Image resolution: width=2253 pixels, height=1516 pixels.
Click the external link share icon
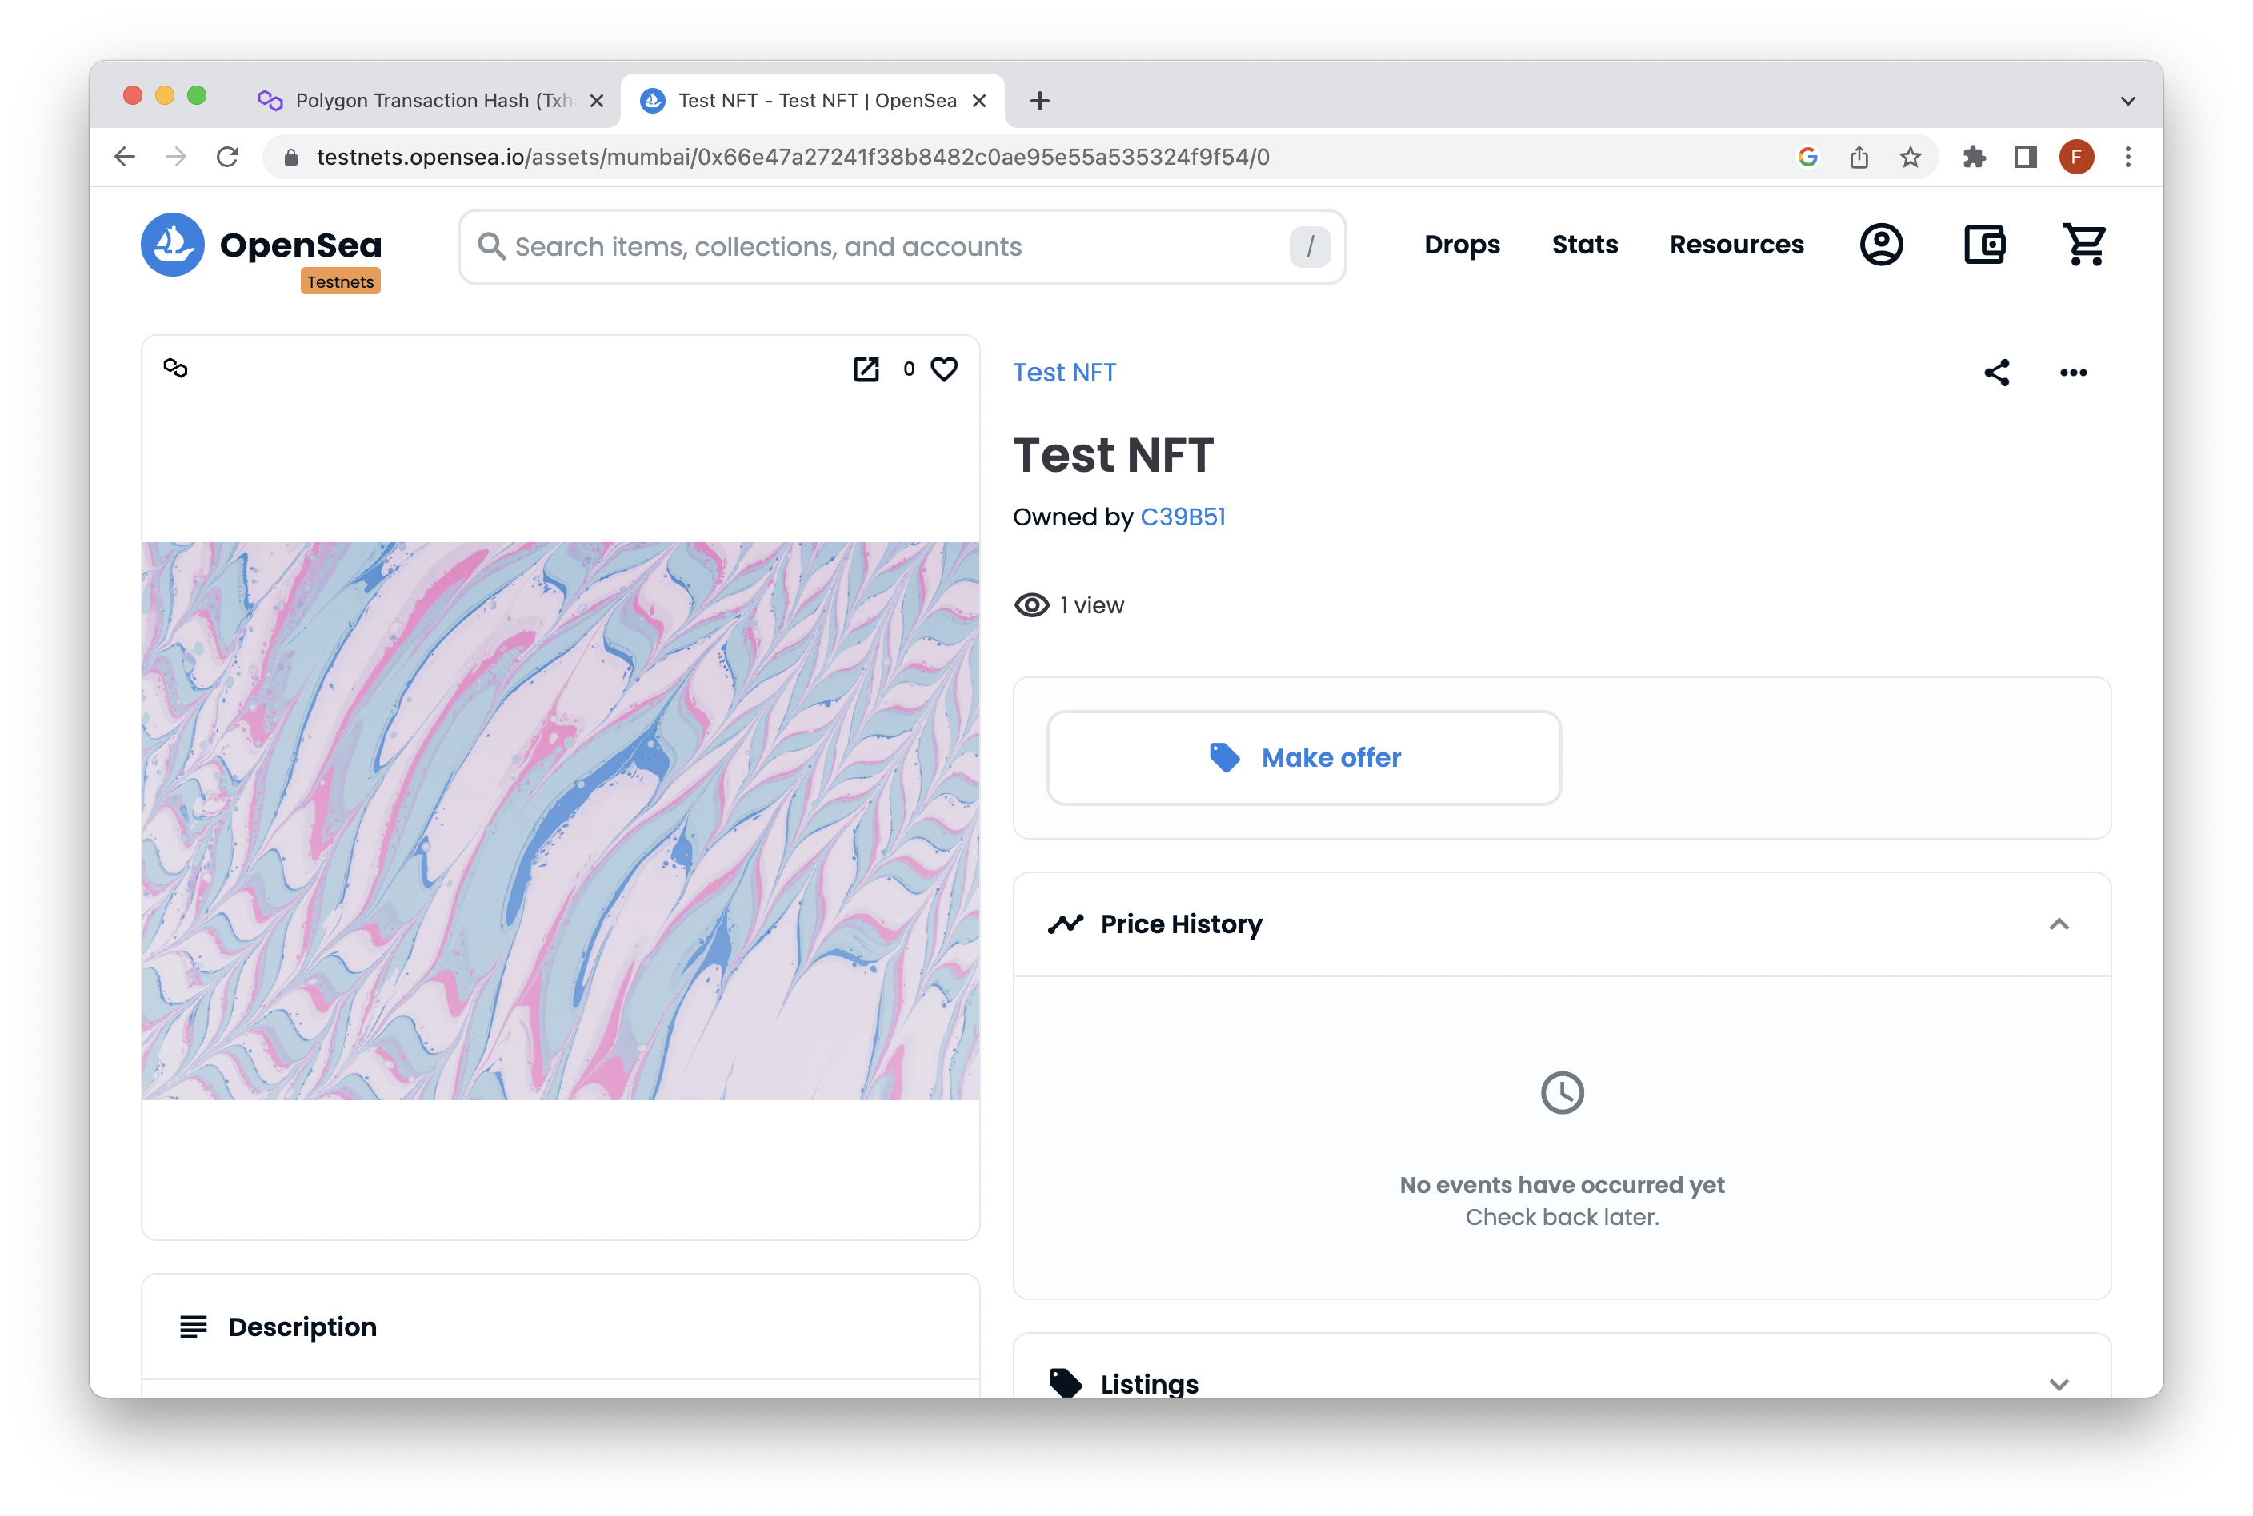point(865,369)
